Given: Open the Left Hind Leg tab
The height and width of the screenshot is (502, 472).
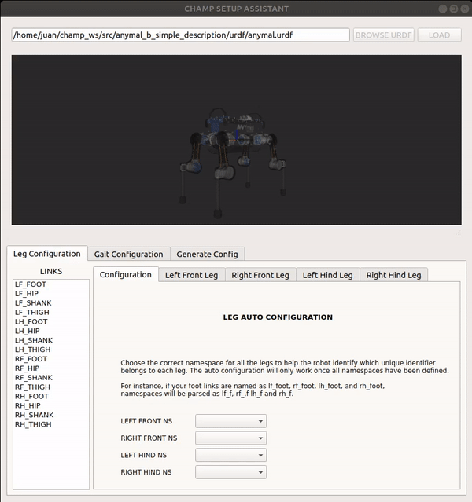Looking at the screenshot, I should (x=328, y=275).
